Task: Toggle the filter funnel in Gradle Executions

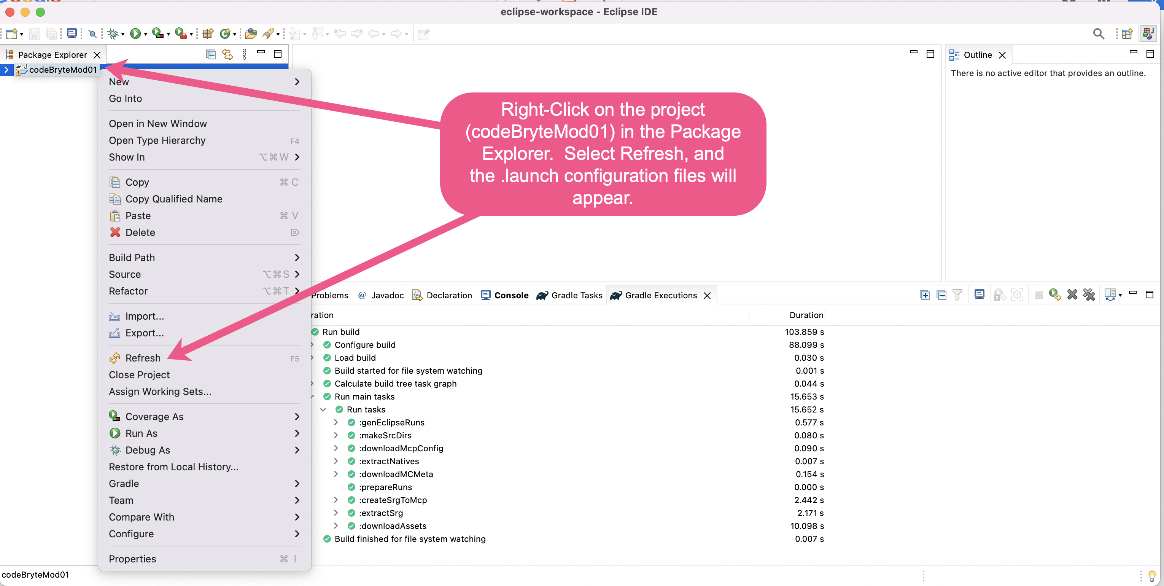Action: tap(957, 295)
